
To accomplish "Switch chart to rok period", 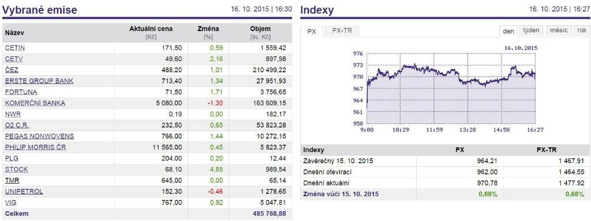I will (x=582, y=31).
